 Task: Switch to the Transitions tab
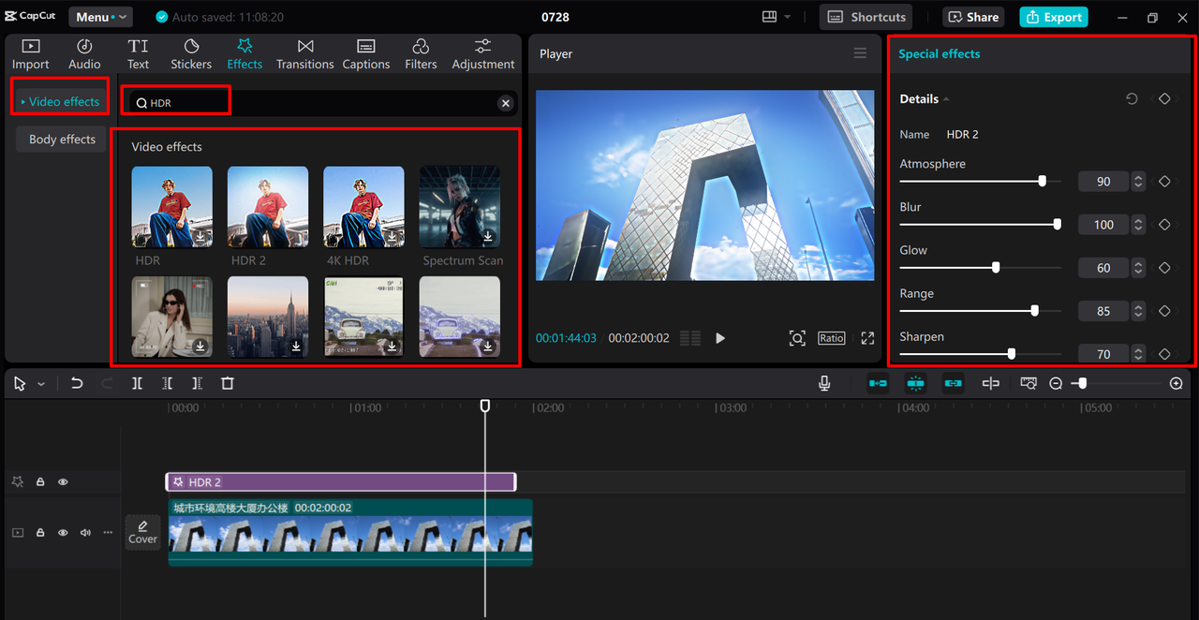coord(305,54)
